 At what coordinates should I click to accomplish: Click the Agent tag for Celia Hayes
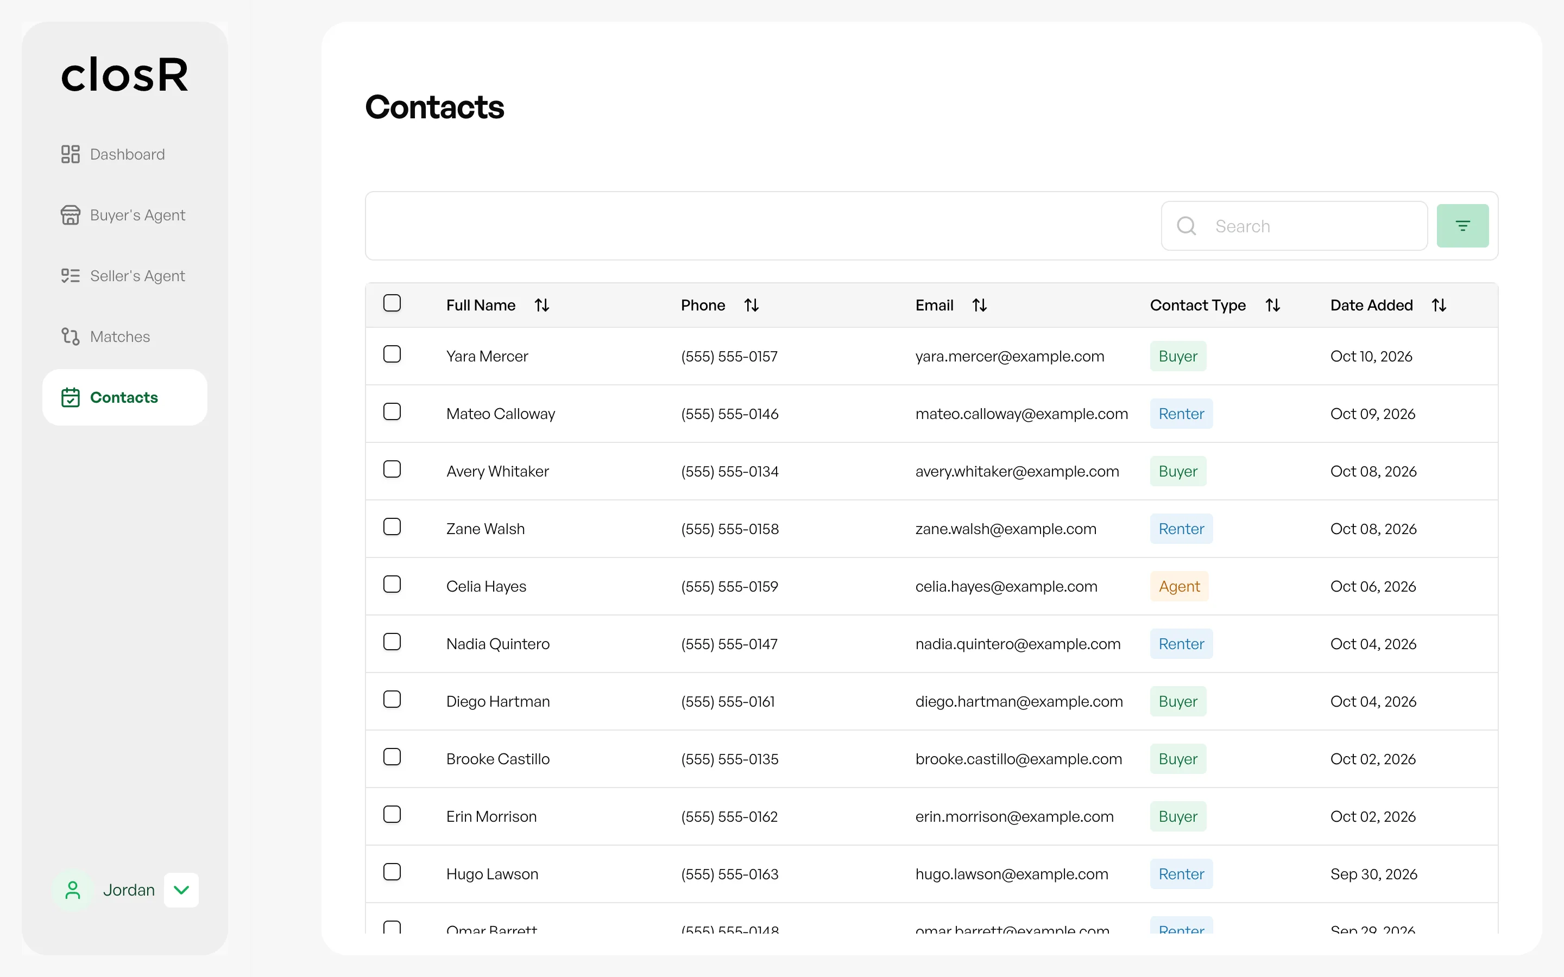pyautogui.click(x=1179, y=587)
